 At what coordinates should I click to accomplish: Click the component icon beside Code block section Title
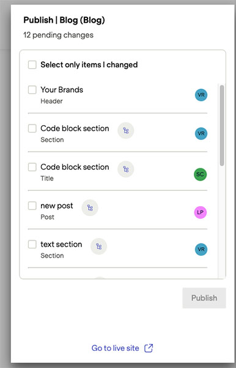[x=125, y=169]
